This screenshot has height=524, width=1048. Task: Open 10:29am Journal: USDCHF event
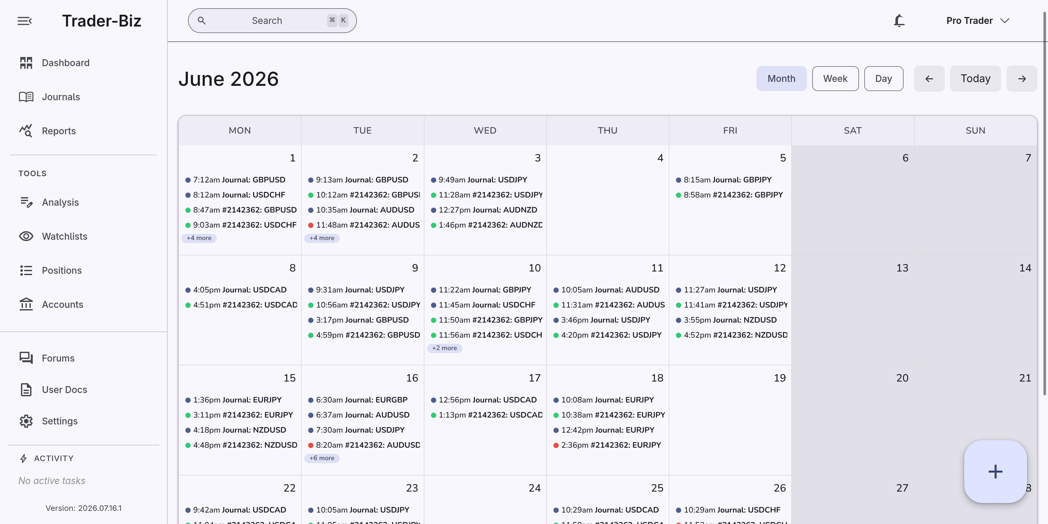pos(730,510)
